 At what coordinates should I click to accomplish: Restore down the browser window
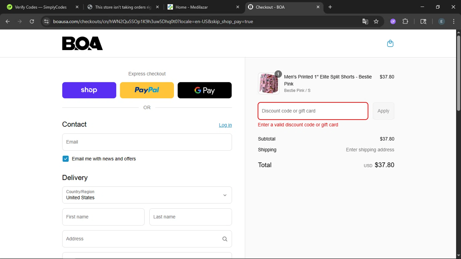[x=438, y=7]
